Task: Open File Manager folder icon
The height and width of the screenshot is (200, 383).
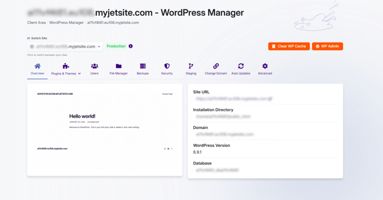Action: [118, 66]
